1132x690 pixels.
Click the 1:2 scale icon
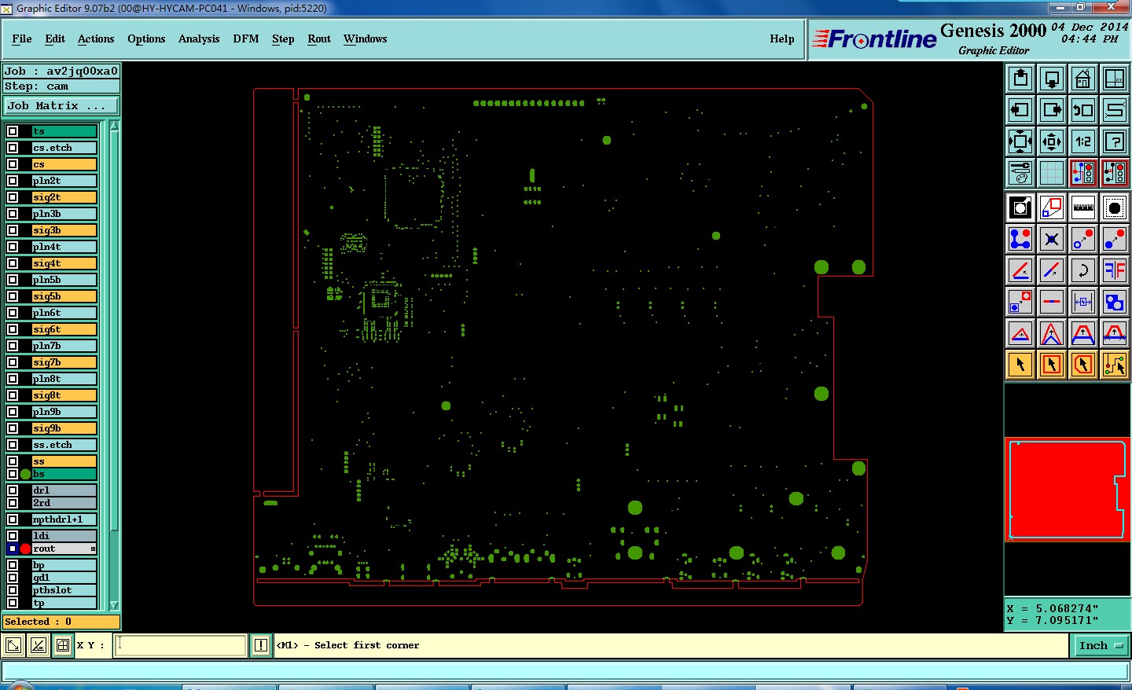coord(1083,141)
